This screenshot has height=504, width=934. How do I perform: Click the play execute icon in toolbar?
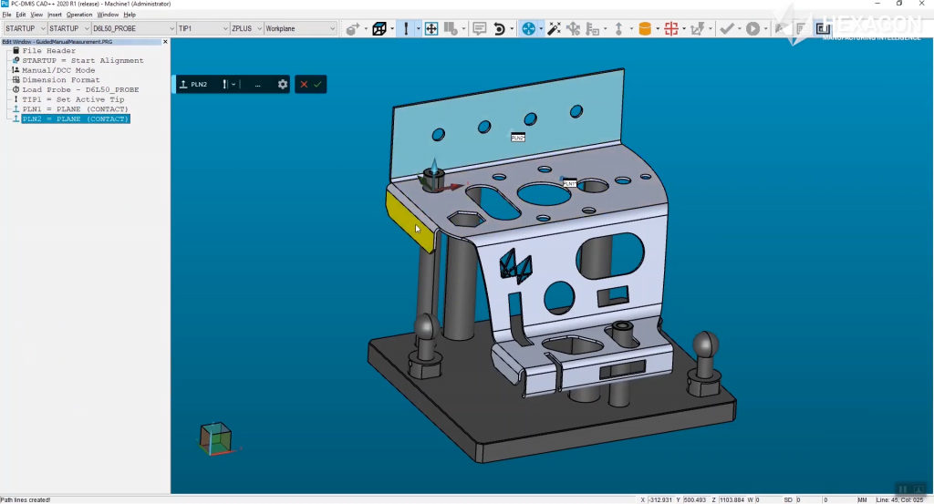(753, 29)
